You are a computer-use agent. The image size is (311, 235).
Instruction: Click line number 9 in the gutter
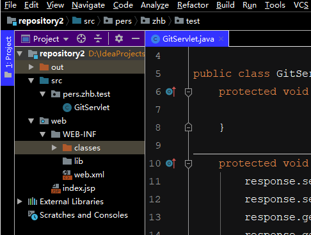(158, 145)
